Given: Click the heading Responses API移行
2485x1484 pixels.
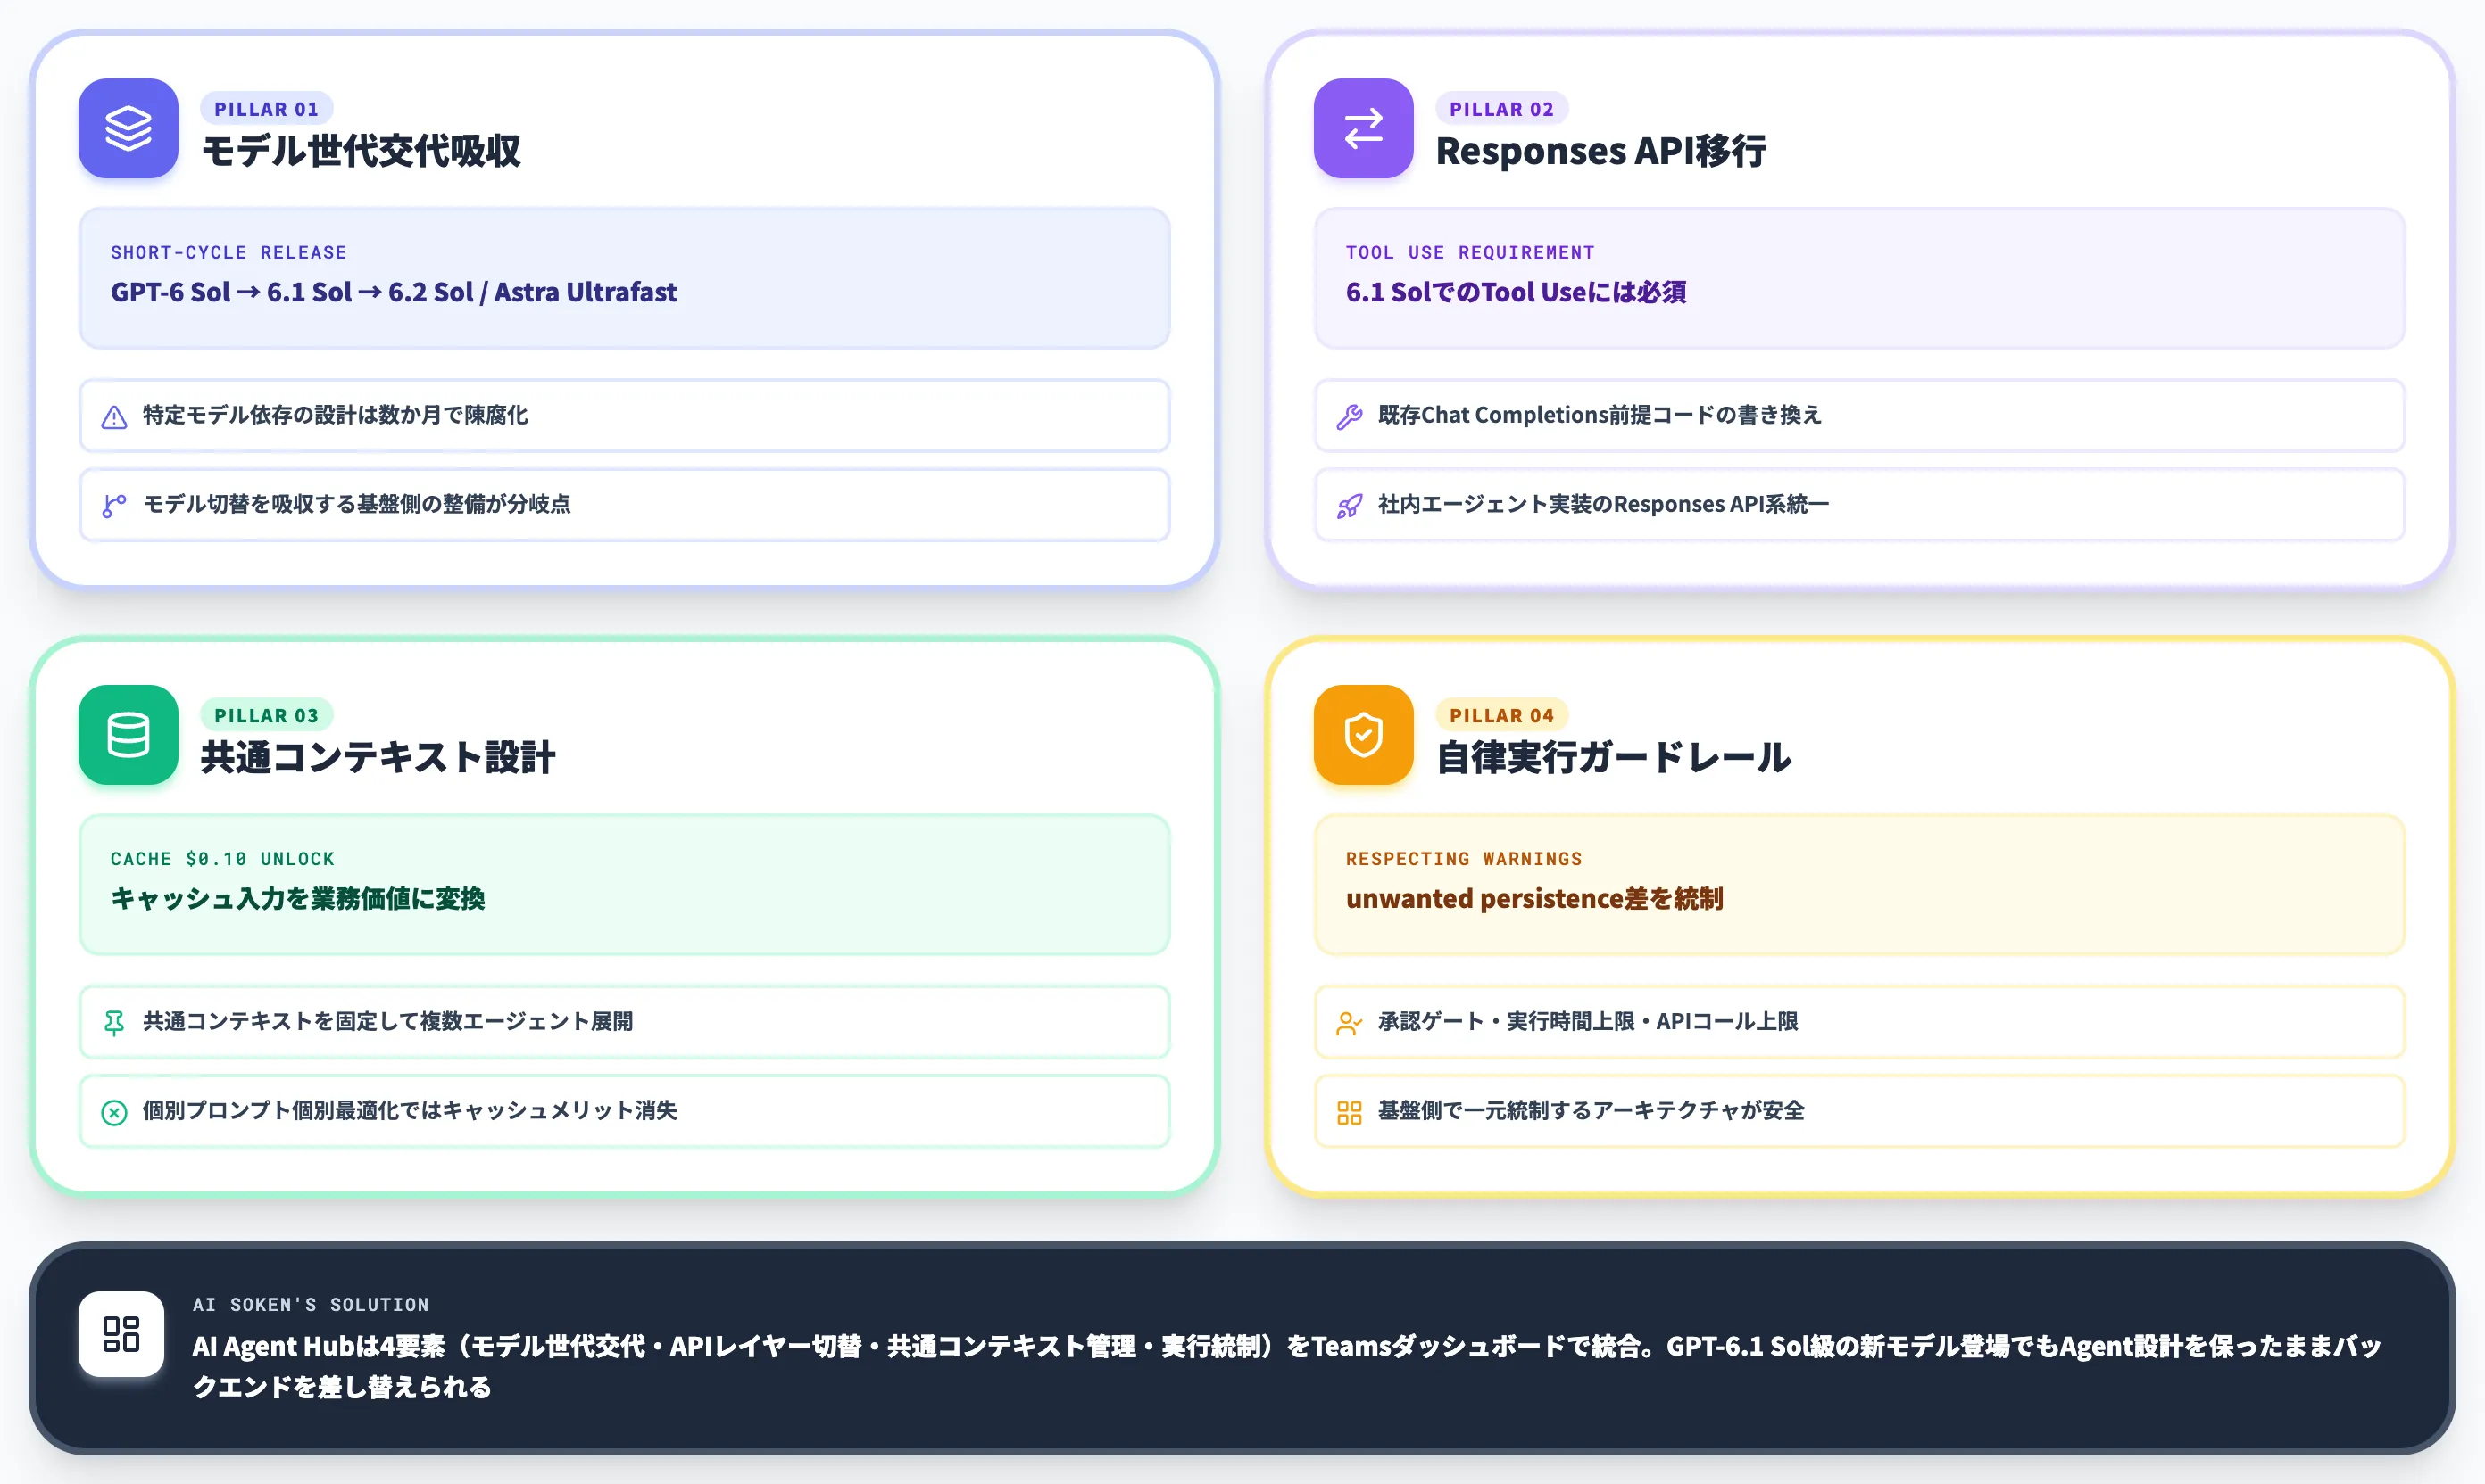Looking at the screenshot, I should (1600, 151).
